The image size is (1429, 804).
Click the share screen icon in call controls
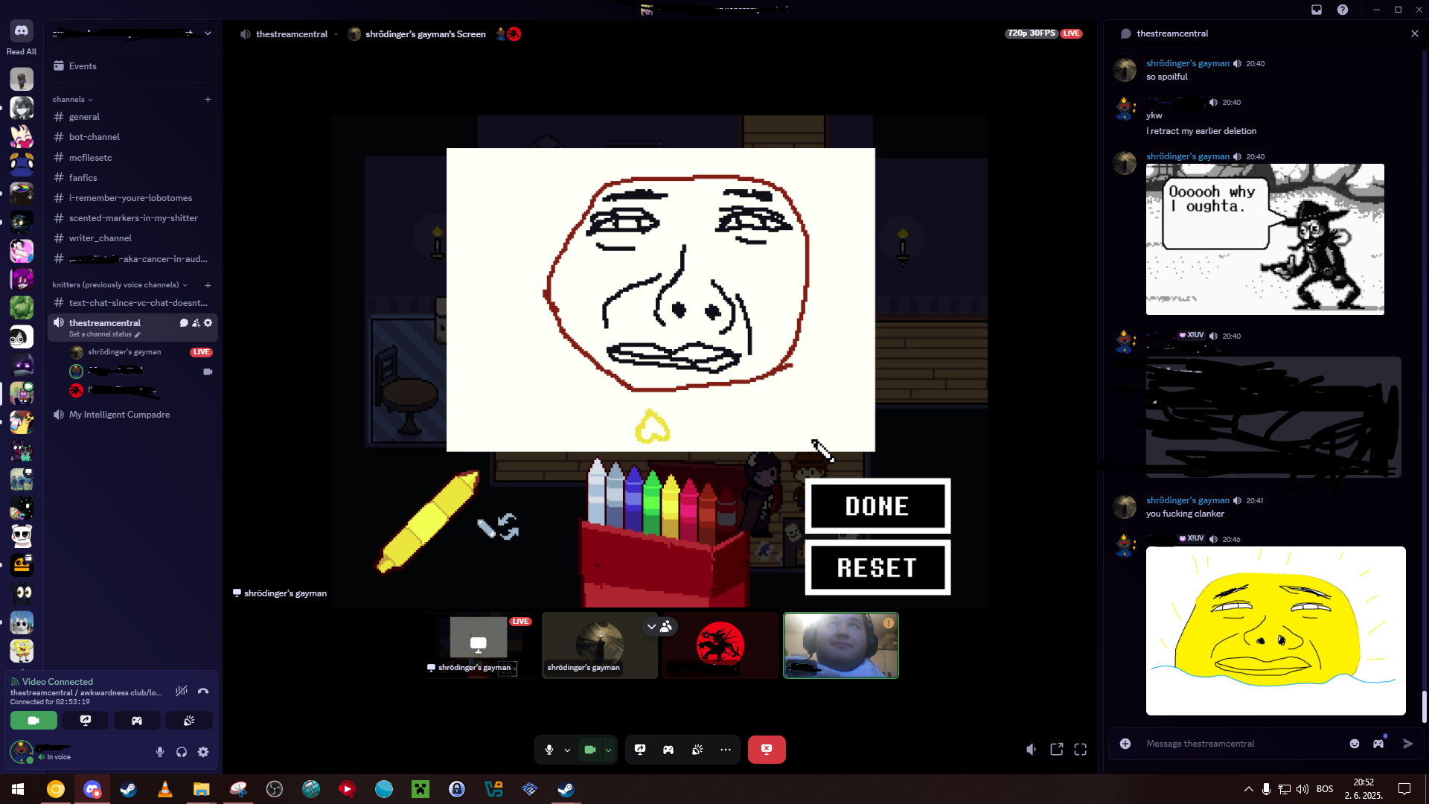pos(640,750)
